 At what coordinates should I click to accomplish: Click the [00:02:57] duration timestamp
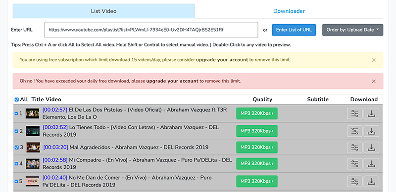tap(55, 110)
